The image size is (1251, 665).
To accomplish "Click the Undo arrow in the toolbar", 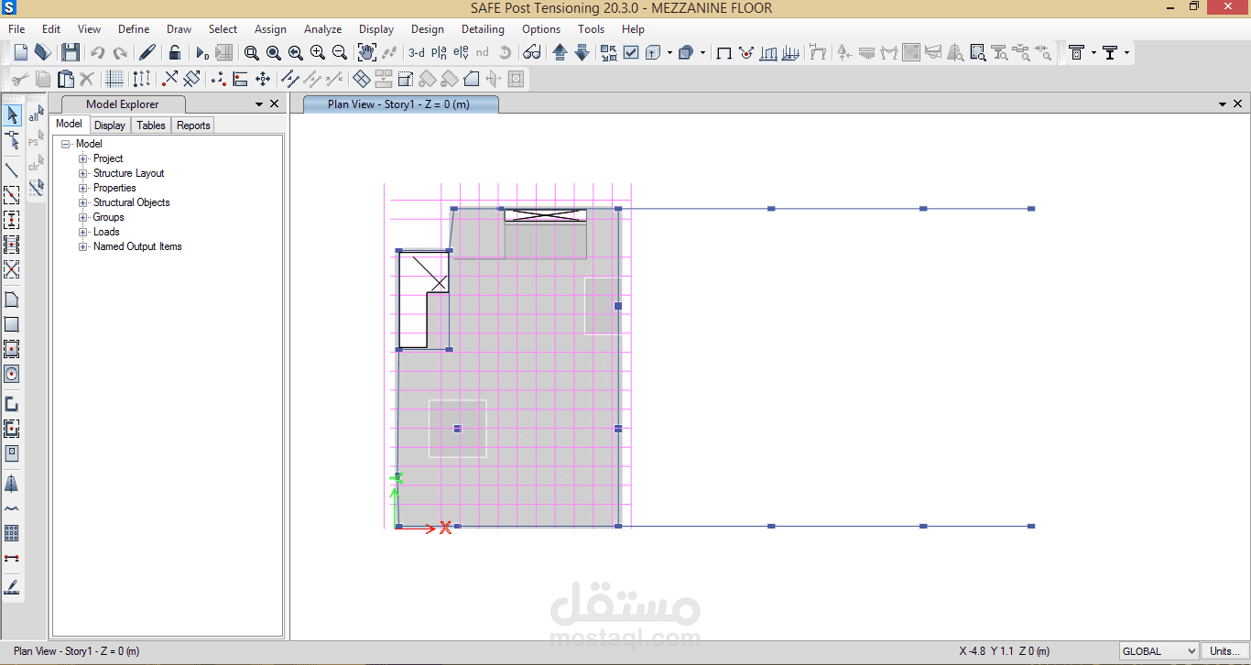I will (97, 52).
